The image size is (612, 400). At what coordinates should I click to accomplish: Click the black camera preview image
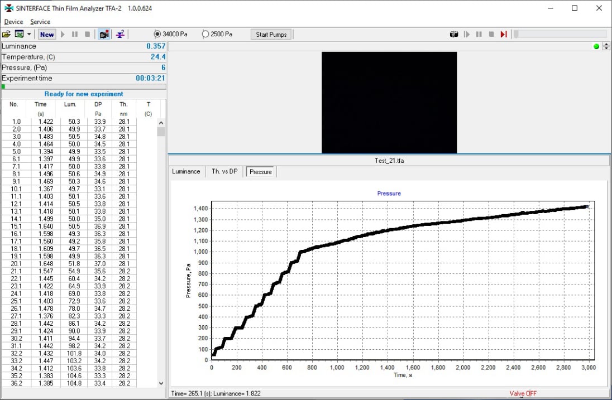point(389,103)
